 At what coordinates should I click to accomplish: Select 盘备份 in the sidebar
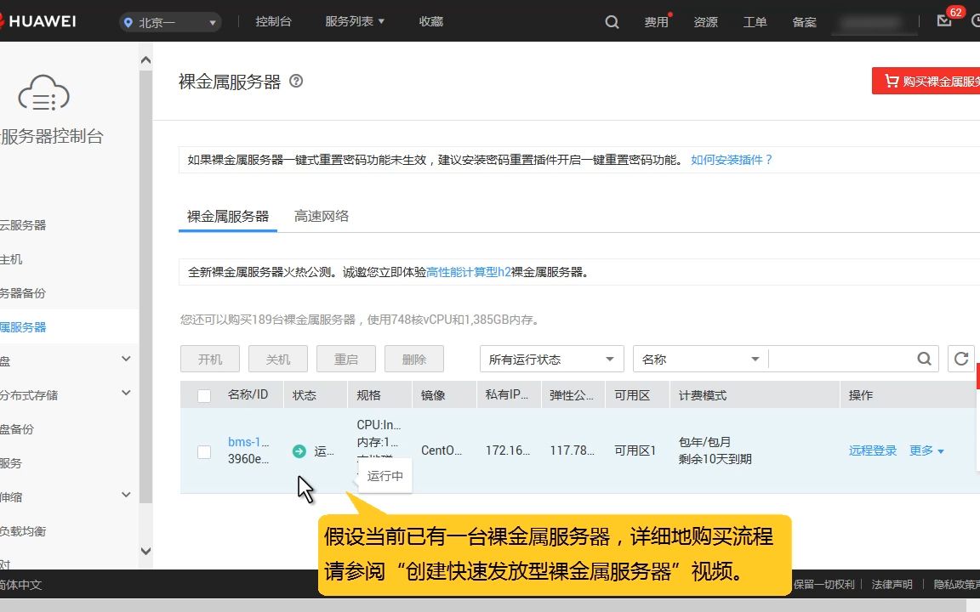pyautogui.click(x=17, y=429)
